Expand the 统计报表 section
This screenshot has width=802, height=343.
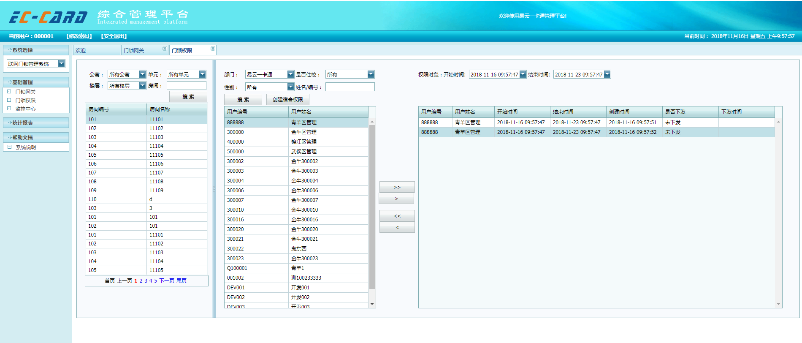point(36,122)
